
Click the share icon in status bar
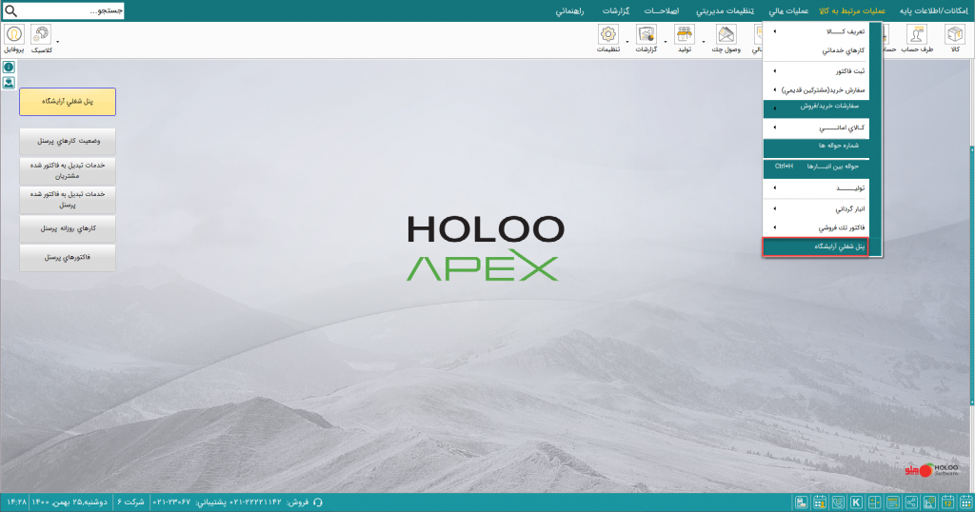911,502
